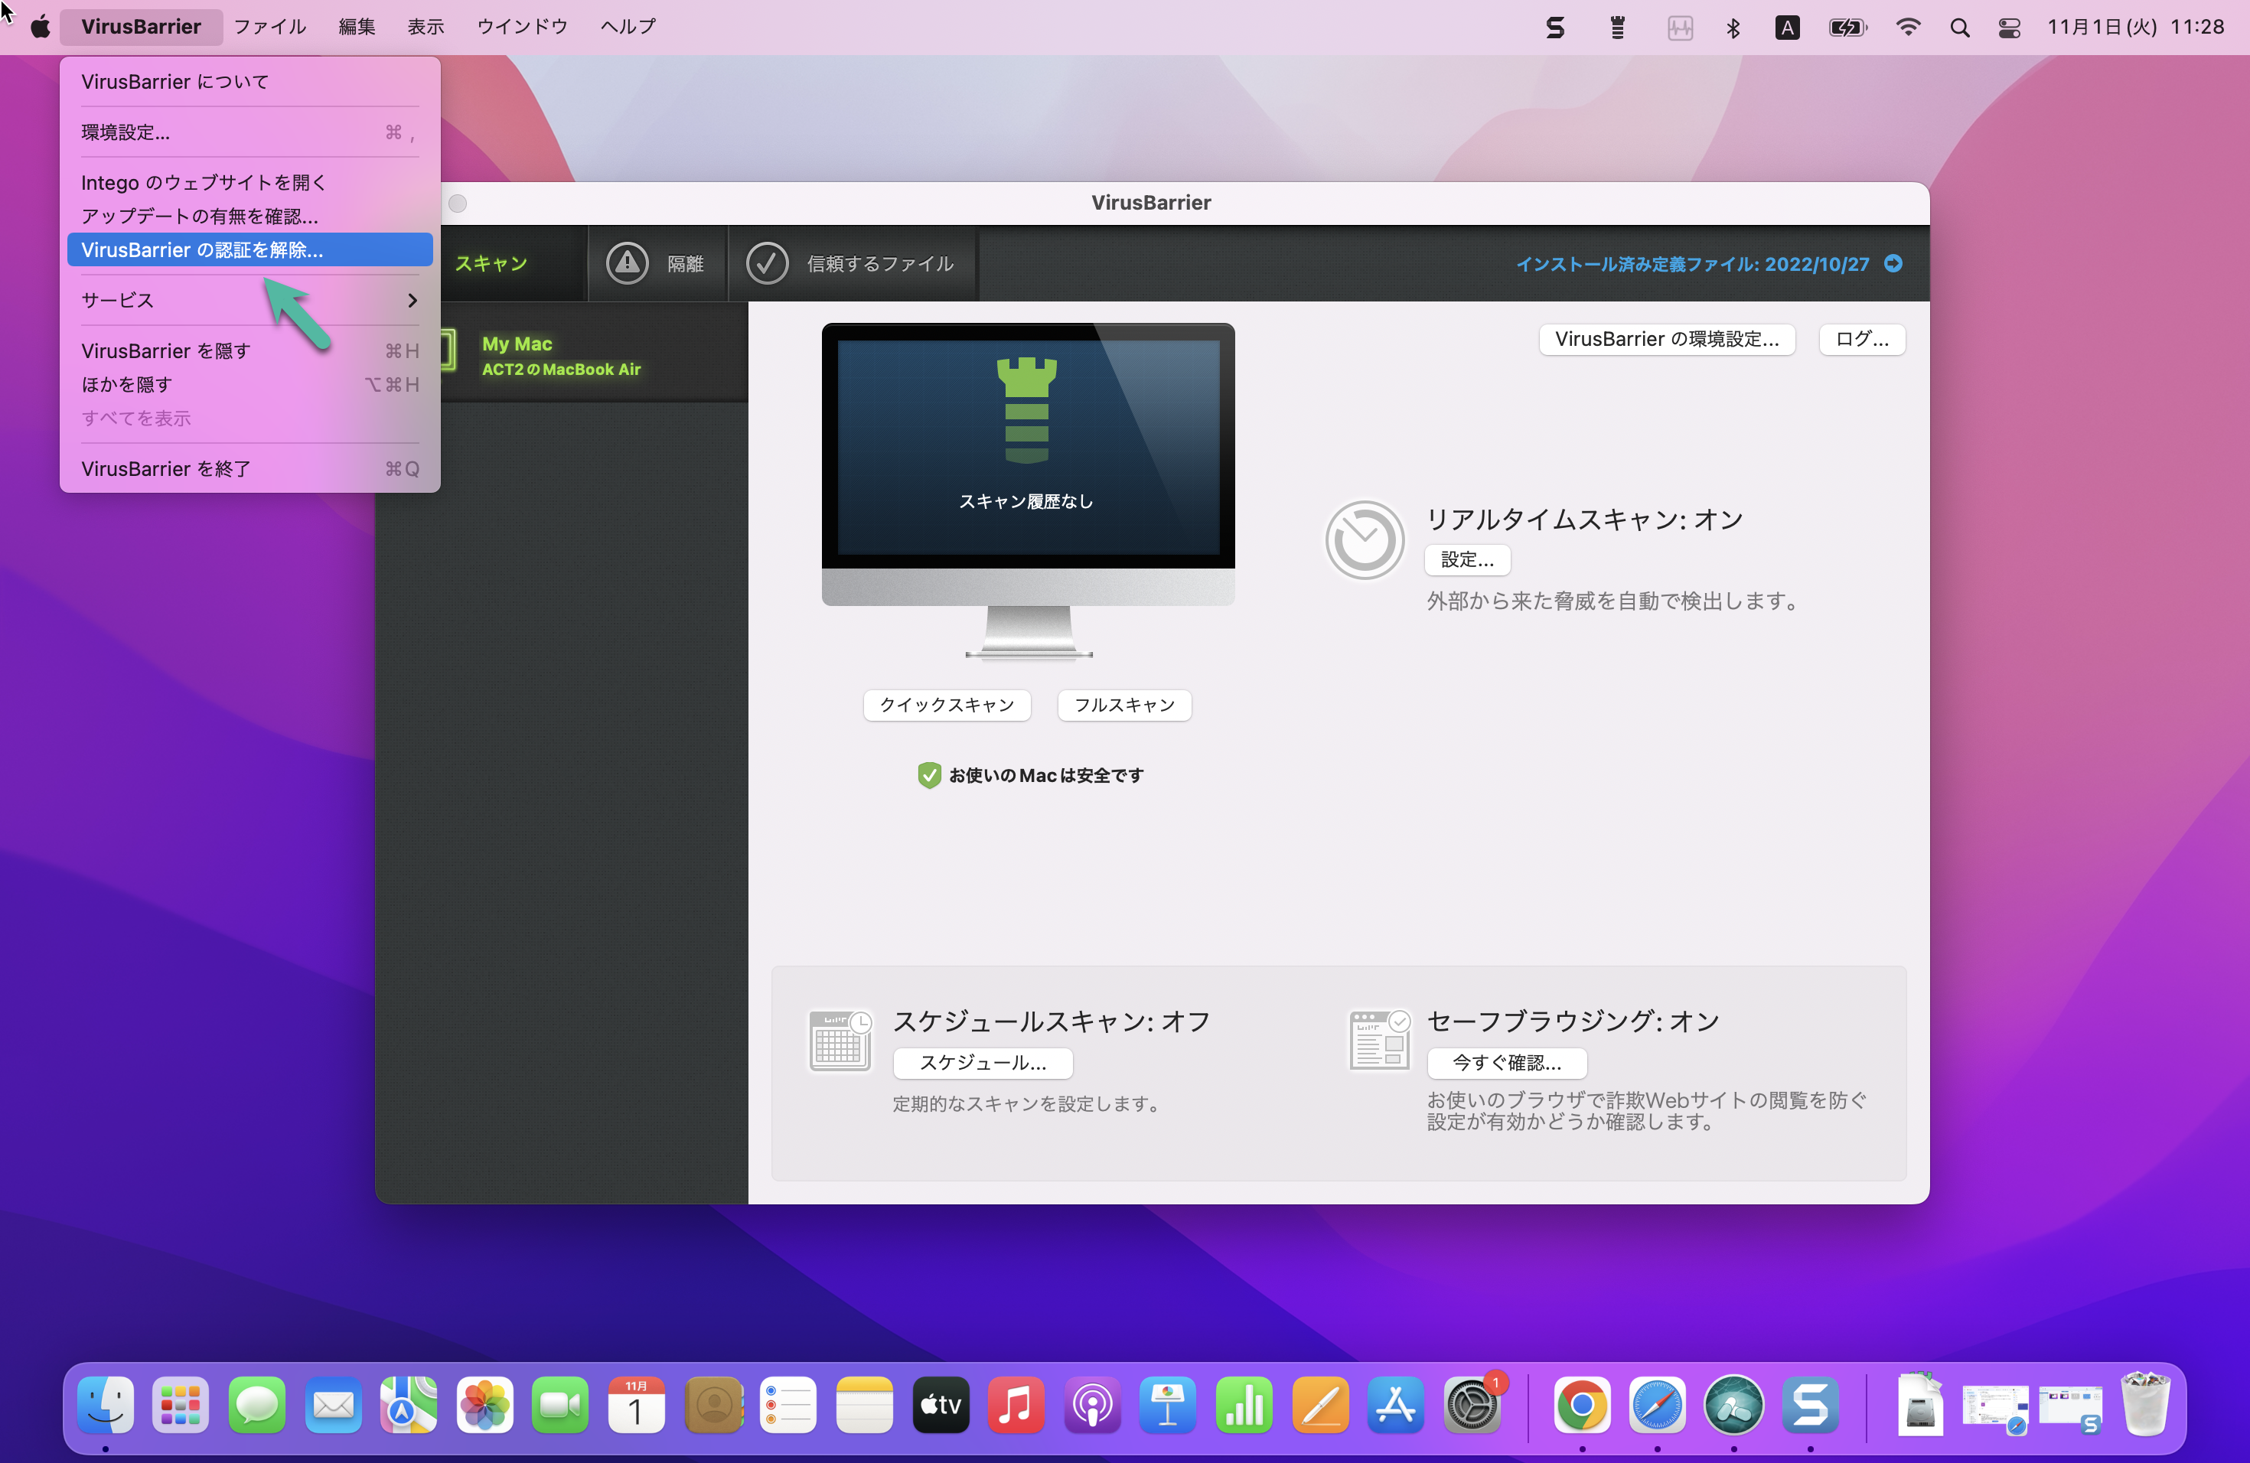Open Numbers from the Dock
The width and height of the screenshot is (2250, 1463).
(x=1244, y=1404)
